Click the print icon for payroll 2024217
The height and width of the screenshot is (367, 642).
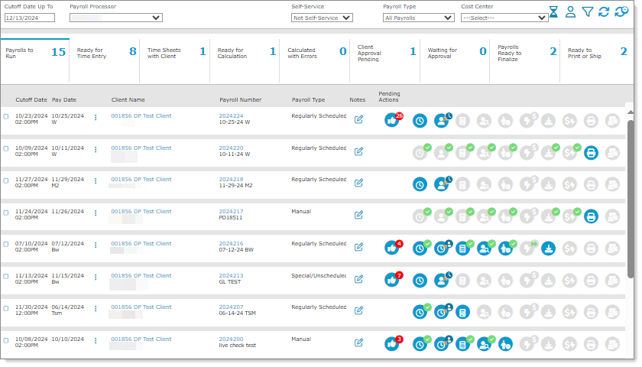coord(591,216)
